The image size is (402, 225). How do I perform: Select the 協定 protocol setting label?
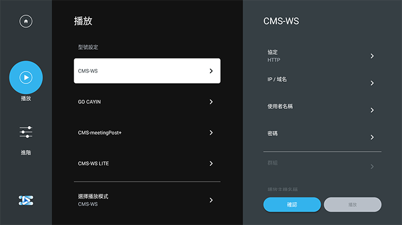click(x=272, y=52)
